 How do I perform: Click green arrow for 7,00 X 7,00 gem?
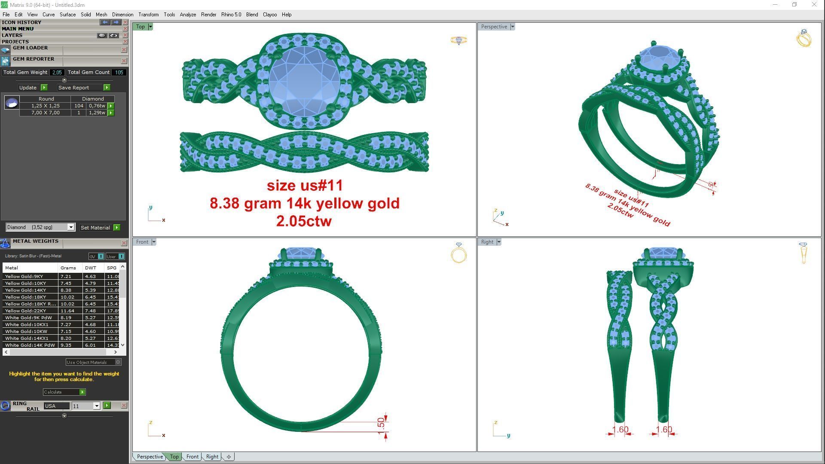pos(111,113)
